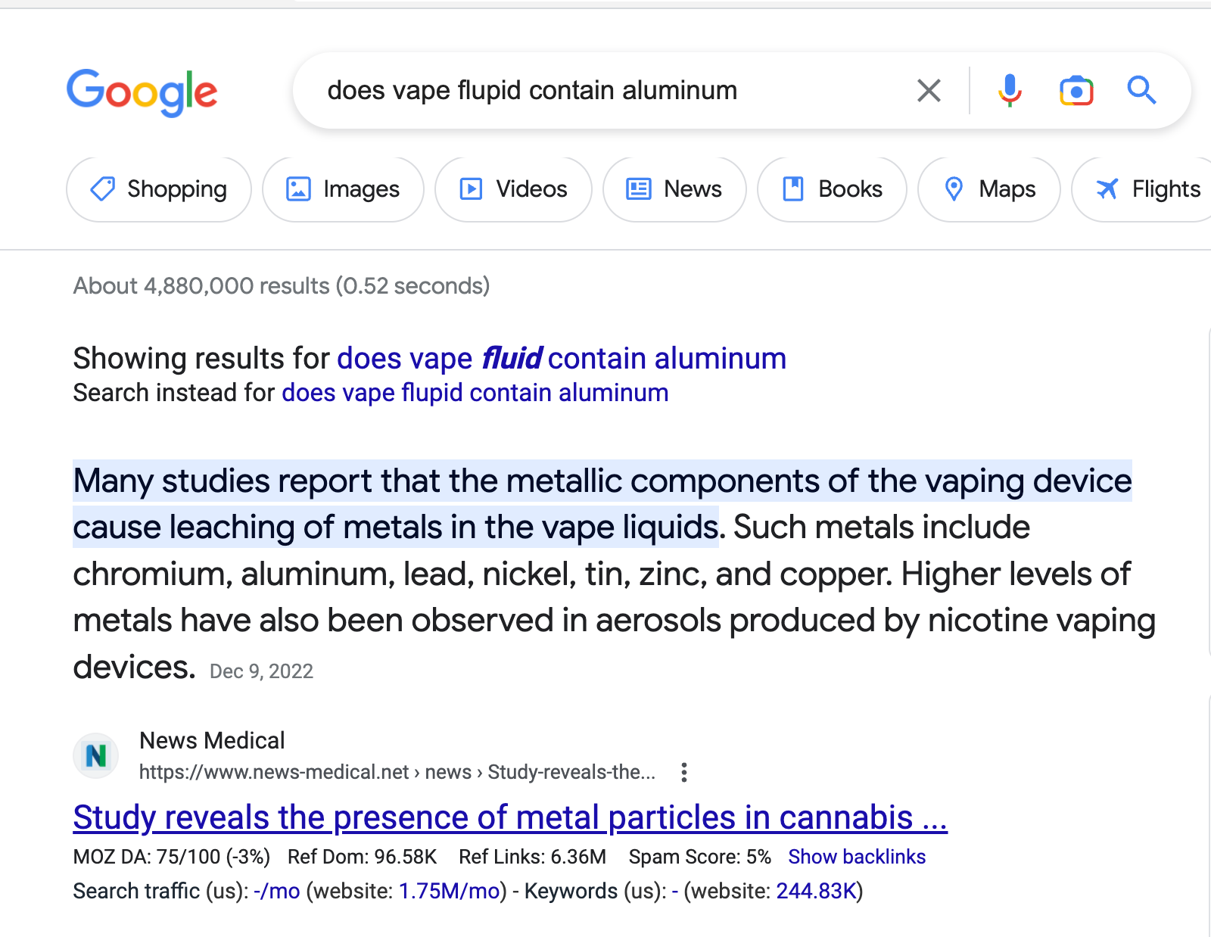Image resolution: width=1211 pixels, height=937 pixels.
Task: Select the News filter chip
Action: tap(674, 189)
